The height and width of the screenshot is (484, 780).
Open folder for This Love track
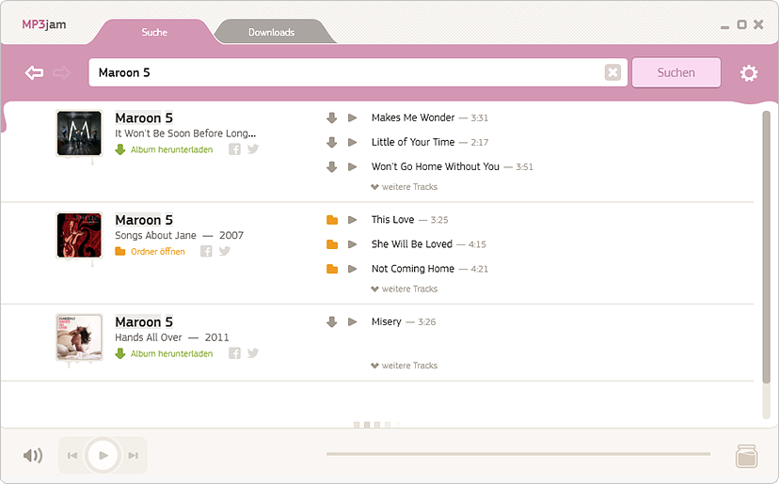pyautogui.click(x=332, y=220)
